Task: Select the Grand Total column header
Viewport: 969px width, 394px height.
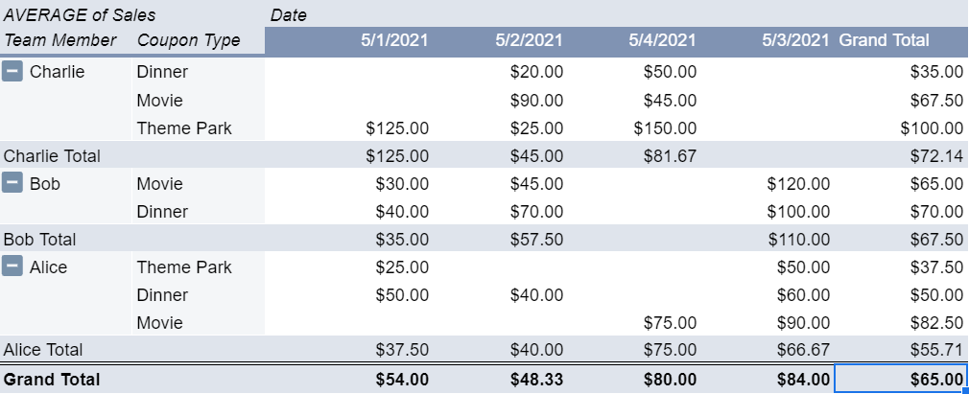Action: point(884,41)
